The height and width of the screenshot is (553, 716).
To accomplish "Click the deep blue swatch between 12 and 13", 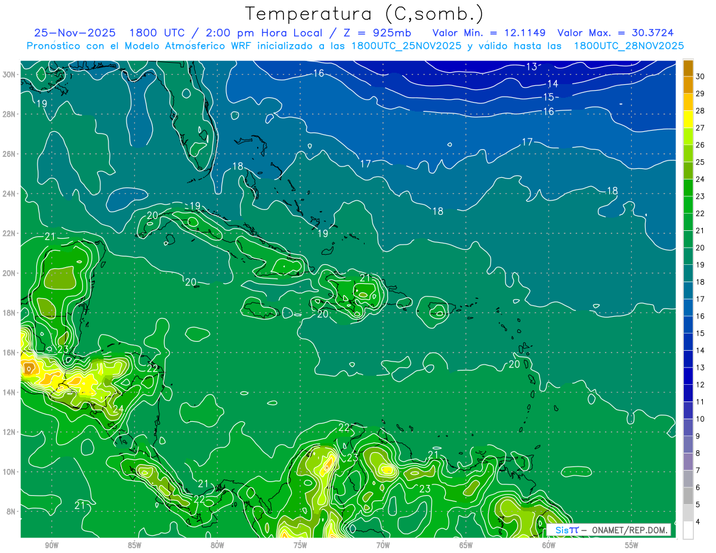I will [688, 376].
